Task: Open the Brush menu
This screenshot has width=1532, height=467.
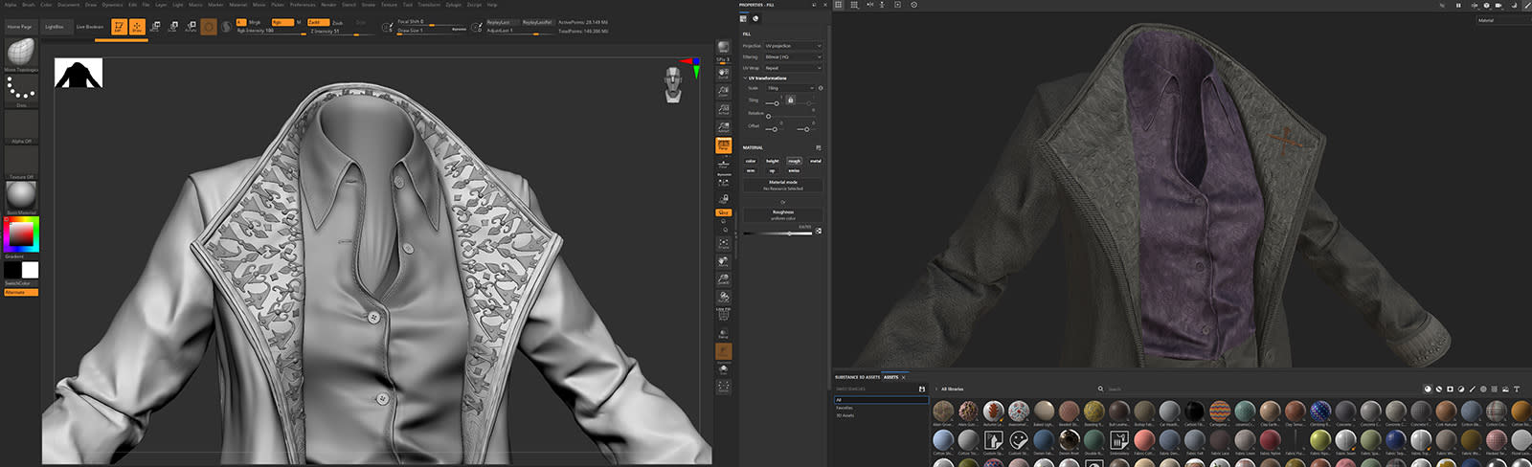Action: [x=28, y=5]
